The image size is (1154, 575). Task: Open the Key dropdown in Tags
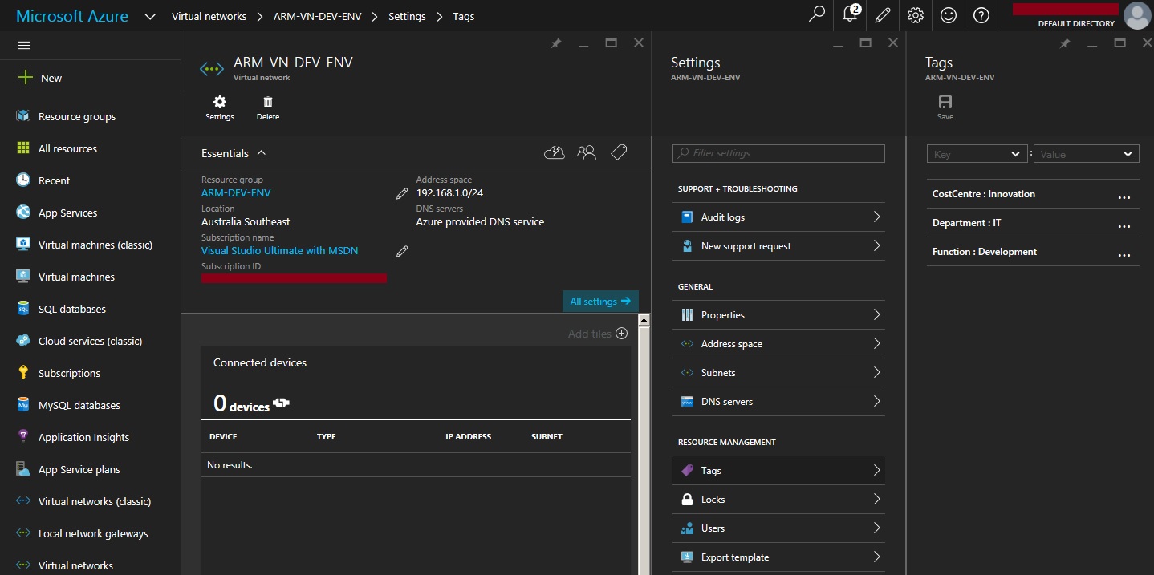(x=977, y=154)
